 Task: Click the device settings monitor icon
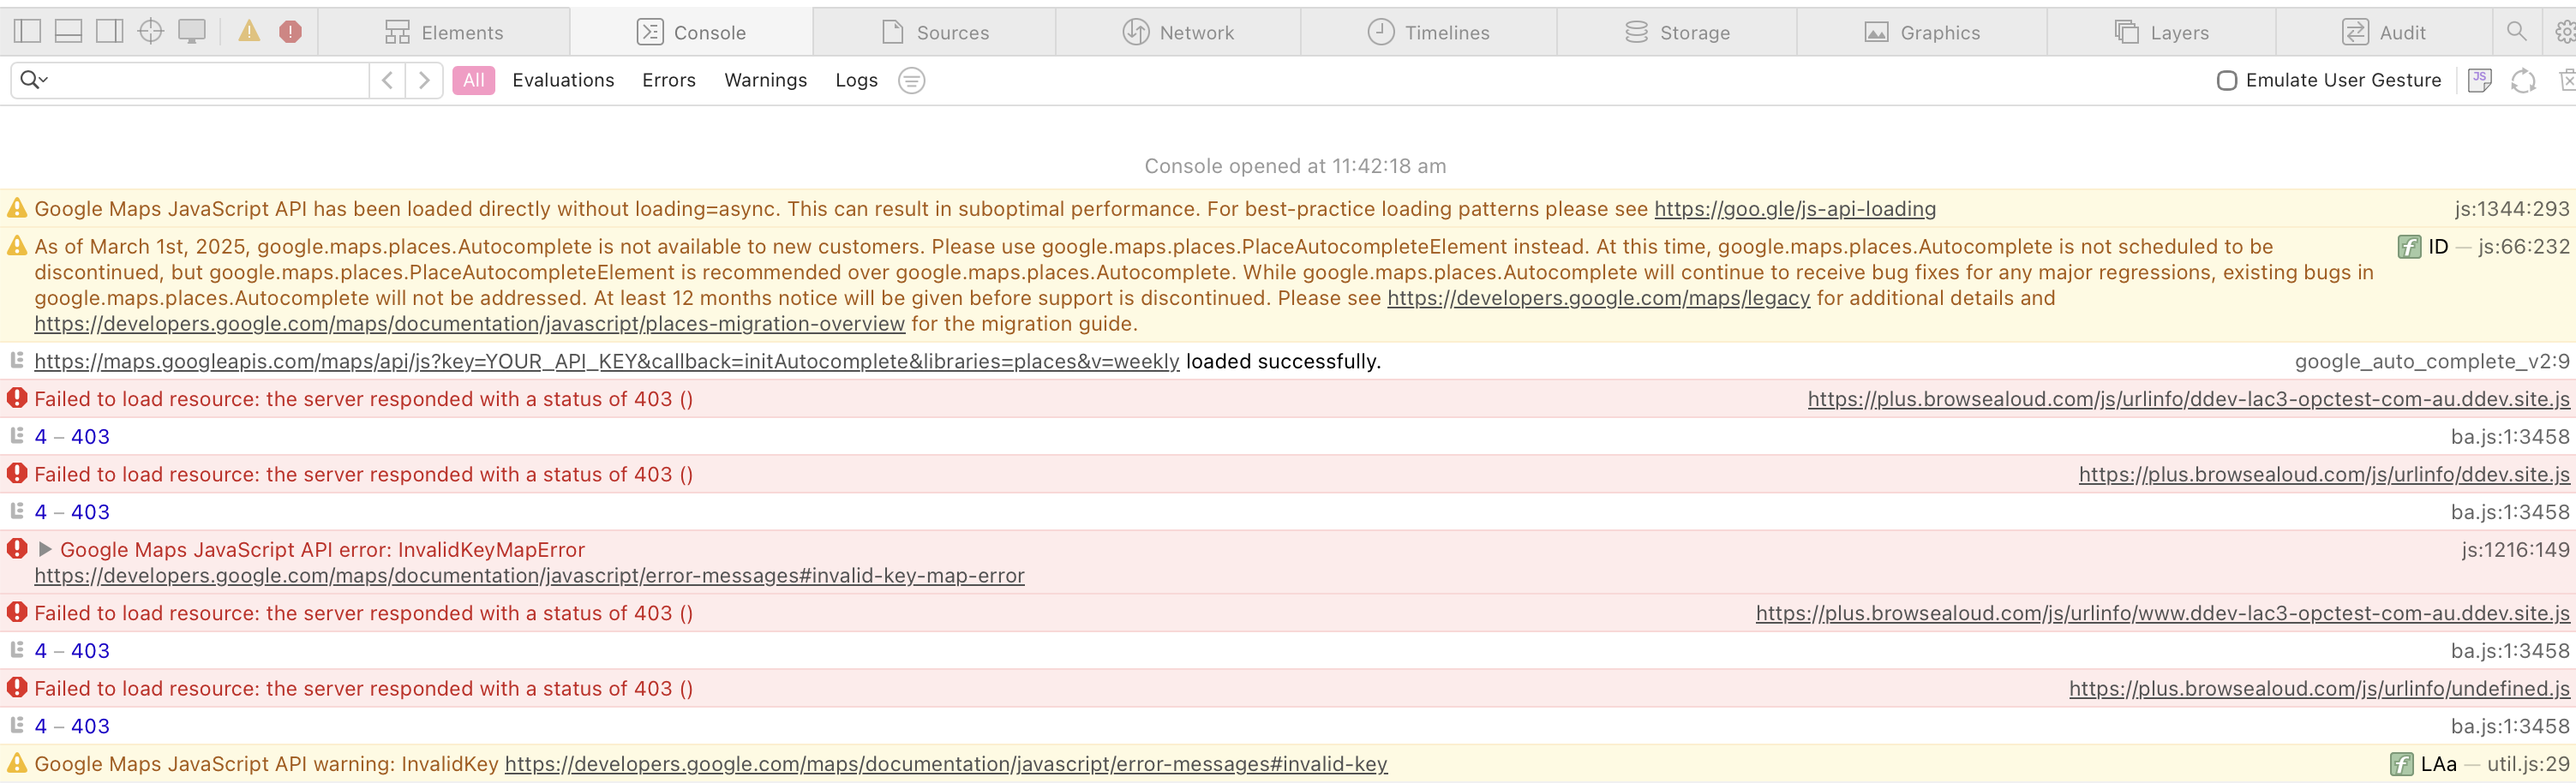pos(191,32)
